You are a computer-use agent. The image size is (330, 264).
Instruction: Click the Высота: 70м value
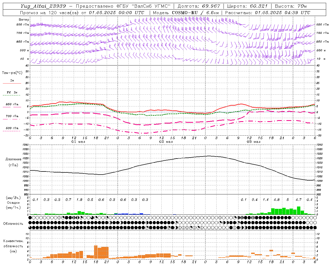click(x=291, y=6)
